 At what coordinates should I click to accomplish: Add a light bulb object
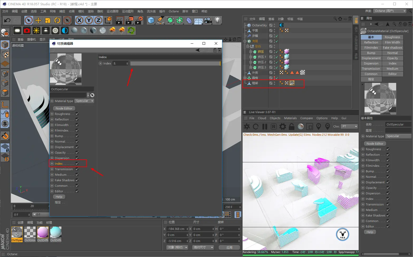click(x=217, y=20)
